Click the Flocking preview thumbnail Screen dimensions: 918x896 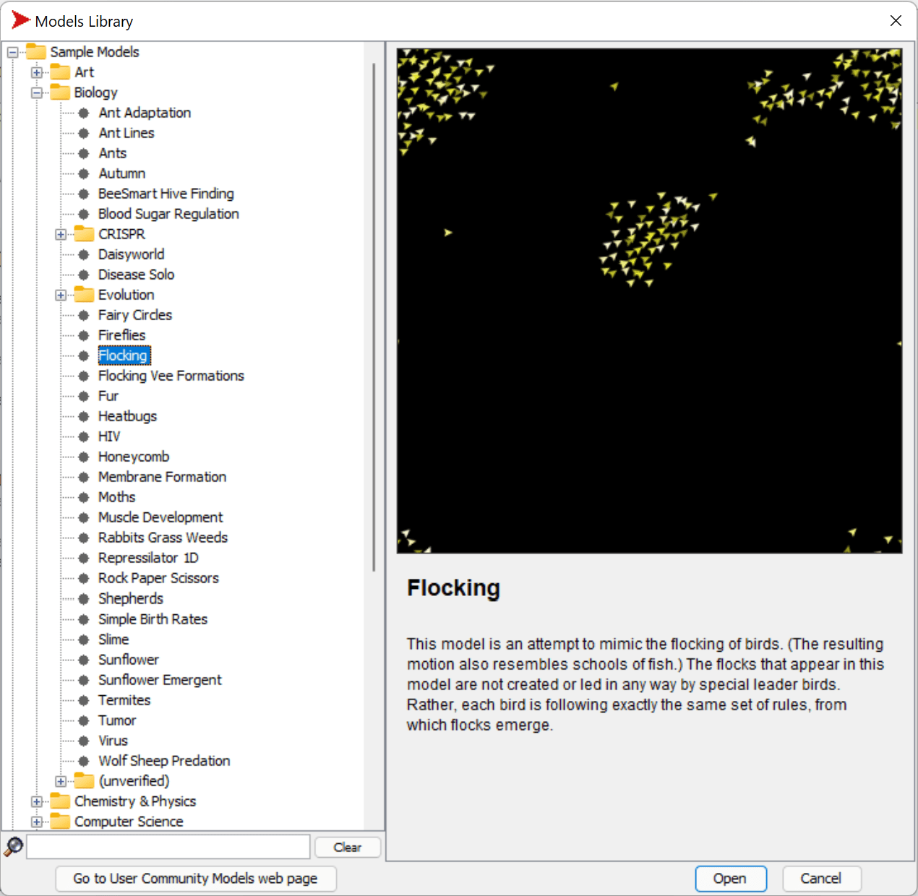[x=648, y=298]
